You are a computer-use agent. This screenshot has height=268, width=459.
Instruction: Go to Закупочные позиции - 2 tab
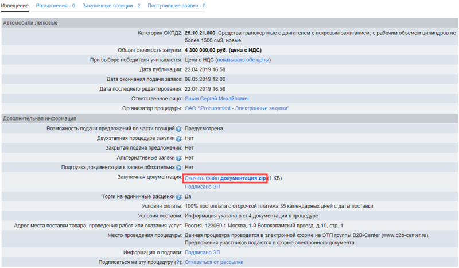[111, 6]
